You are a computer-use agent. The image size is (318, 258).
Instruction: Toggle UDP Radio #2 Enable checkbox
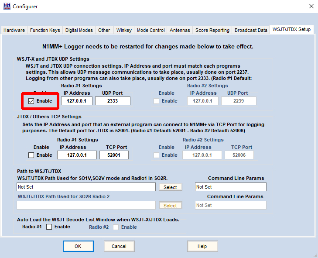click(x=156, y=101)
